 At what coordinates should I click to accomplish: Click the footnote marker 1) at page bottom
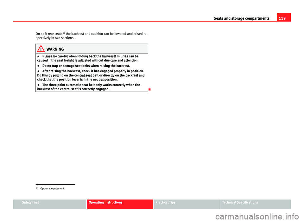pos(37,188)
